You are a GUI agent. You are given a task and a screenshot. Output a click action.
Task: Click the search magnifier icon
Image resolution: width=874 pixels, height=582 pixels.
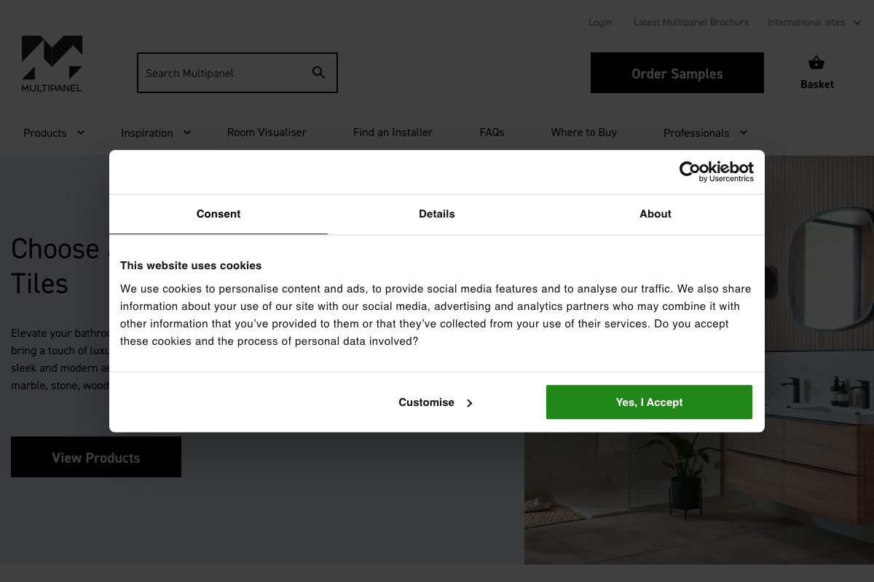pyautogui.click(x=318, y=73)
